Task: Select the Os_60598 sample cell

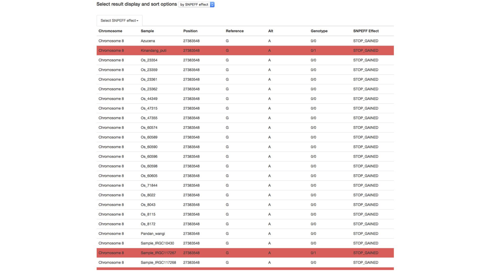Action: [x=149, y=166]
